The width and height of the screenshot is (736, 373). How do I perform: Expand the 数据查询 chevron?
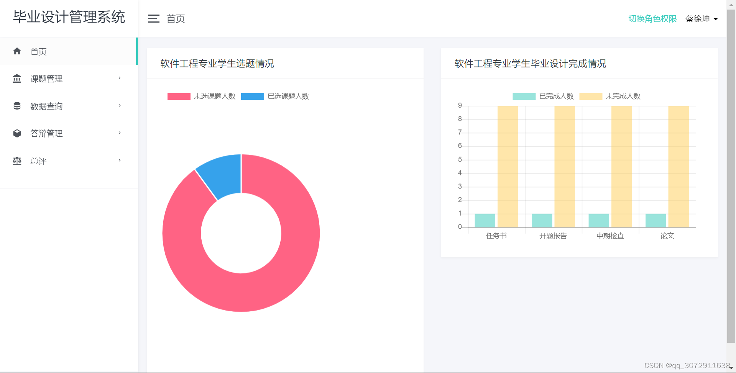coord(120,106)
